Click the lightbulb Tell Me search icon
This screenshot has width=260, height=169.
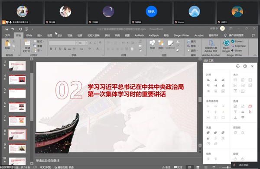pyautogui.click(x=225, y=35)
